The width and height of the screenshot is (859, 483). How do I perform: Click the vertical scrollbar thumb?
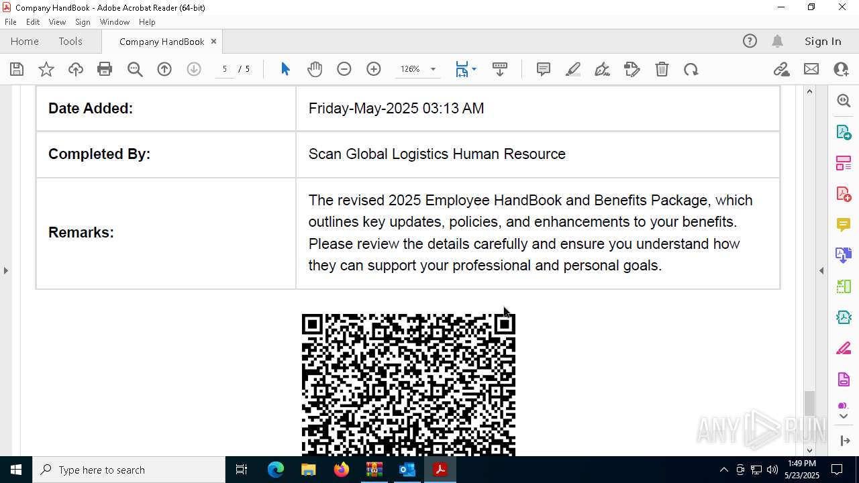click(x=809, y=403)
